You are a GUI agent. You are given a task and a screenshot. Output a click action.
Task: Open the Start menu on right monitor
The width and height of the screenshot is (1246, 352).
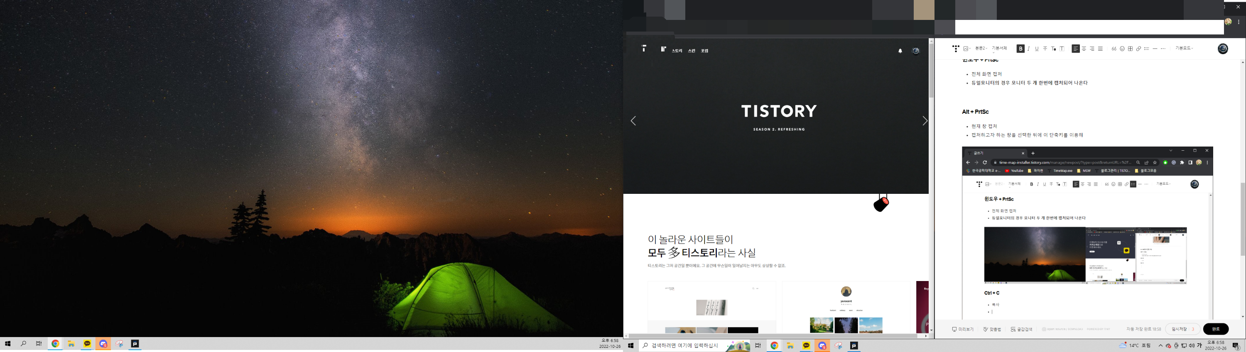631,346
